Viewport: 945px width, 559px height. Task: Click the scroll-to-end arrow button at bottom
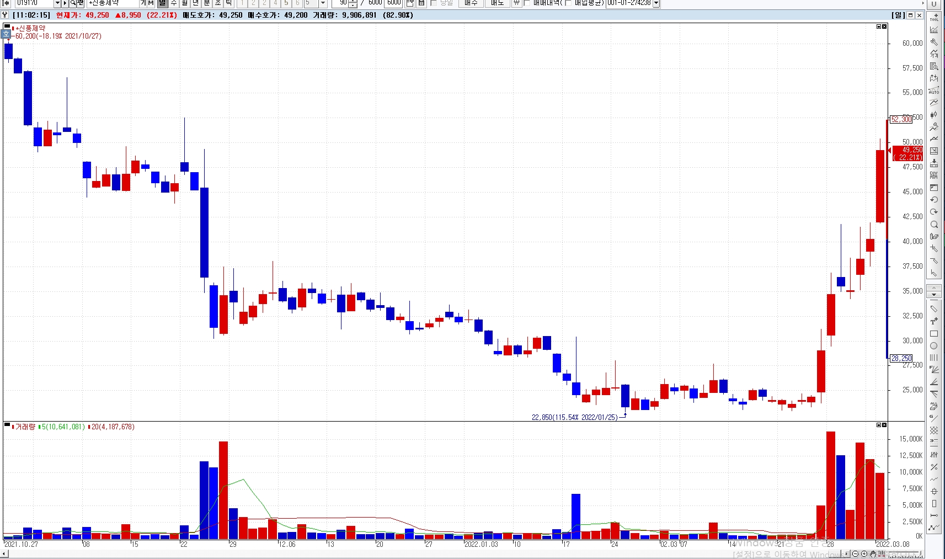(x=847, y=554)
